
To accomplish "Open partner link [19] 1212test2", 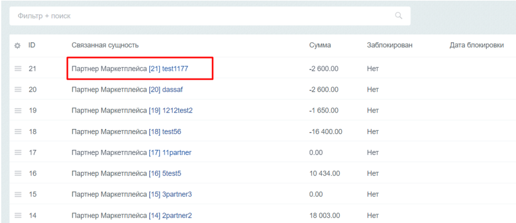I will [171, 111].
